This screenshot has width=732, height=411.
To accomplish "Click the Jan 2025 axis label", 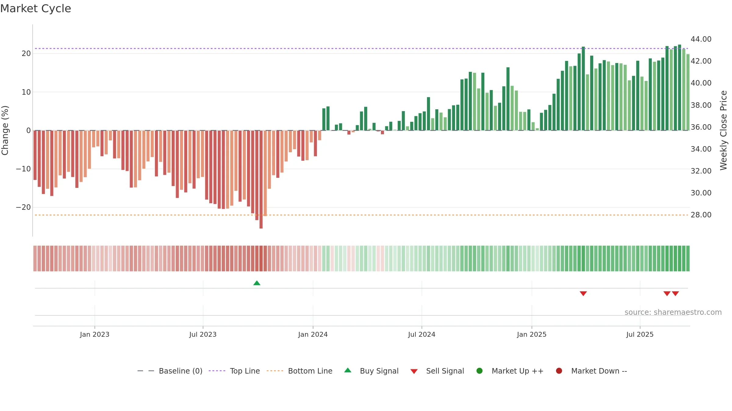I will click(x=532, y=334).
